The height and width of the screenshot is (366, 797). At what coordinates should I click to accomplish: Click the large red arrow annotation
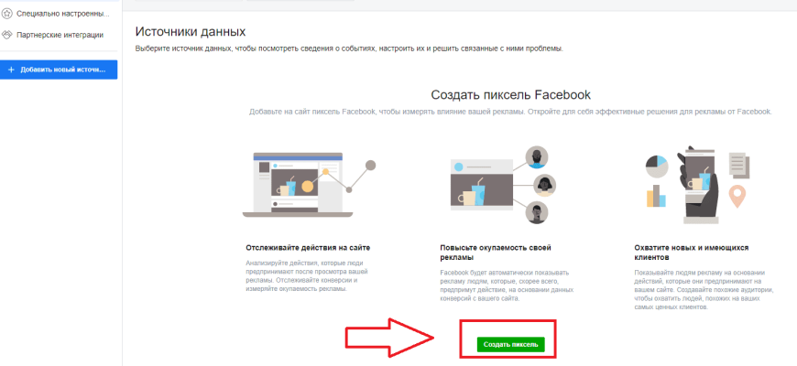point(390,337)
